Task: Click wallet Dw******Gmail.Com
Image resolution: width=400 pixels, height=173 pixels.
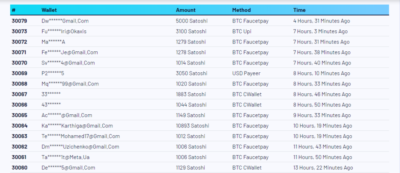Action: [x=65, y=21]
